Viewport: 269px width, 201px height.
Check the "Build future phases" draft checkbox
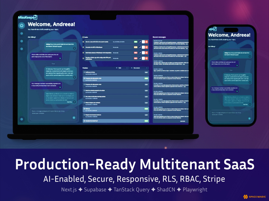point(83,53)
